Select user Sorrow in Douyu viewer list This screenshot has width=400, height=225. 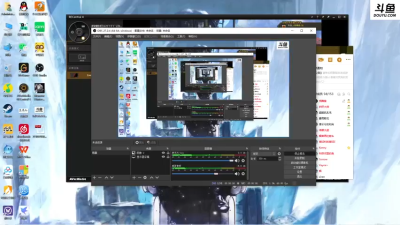[x=323, y=159]
